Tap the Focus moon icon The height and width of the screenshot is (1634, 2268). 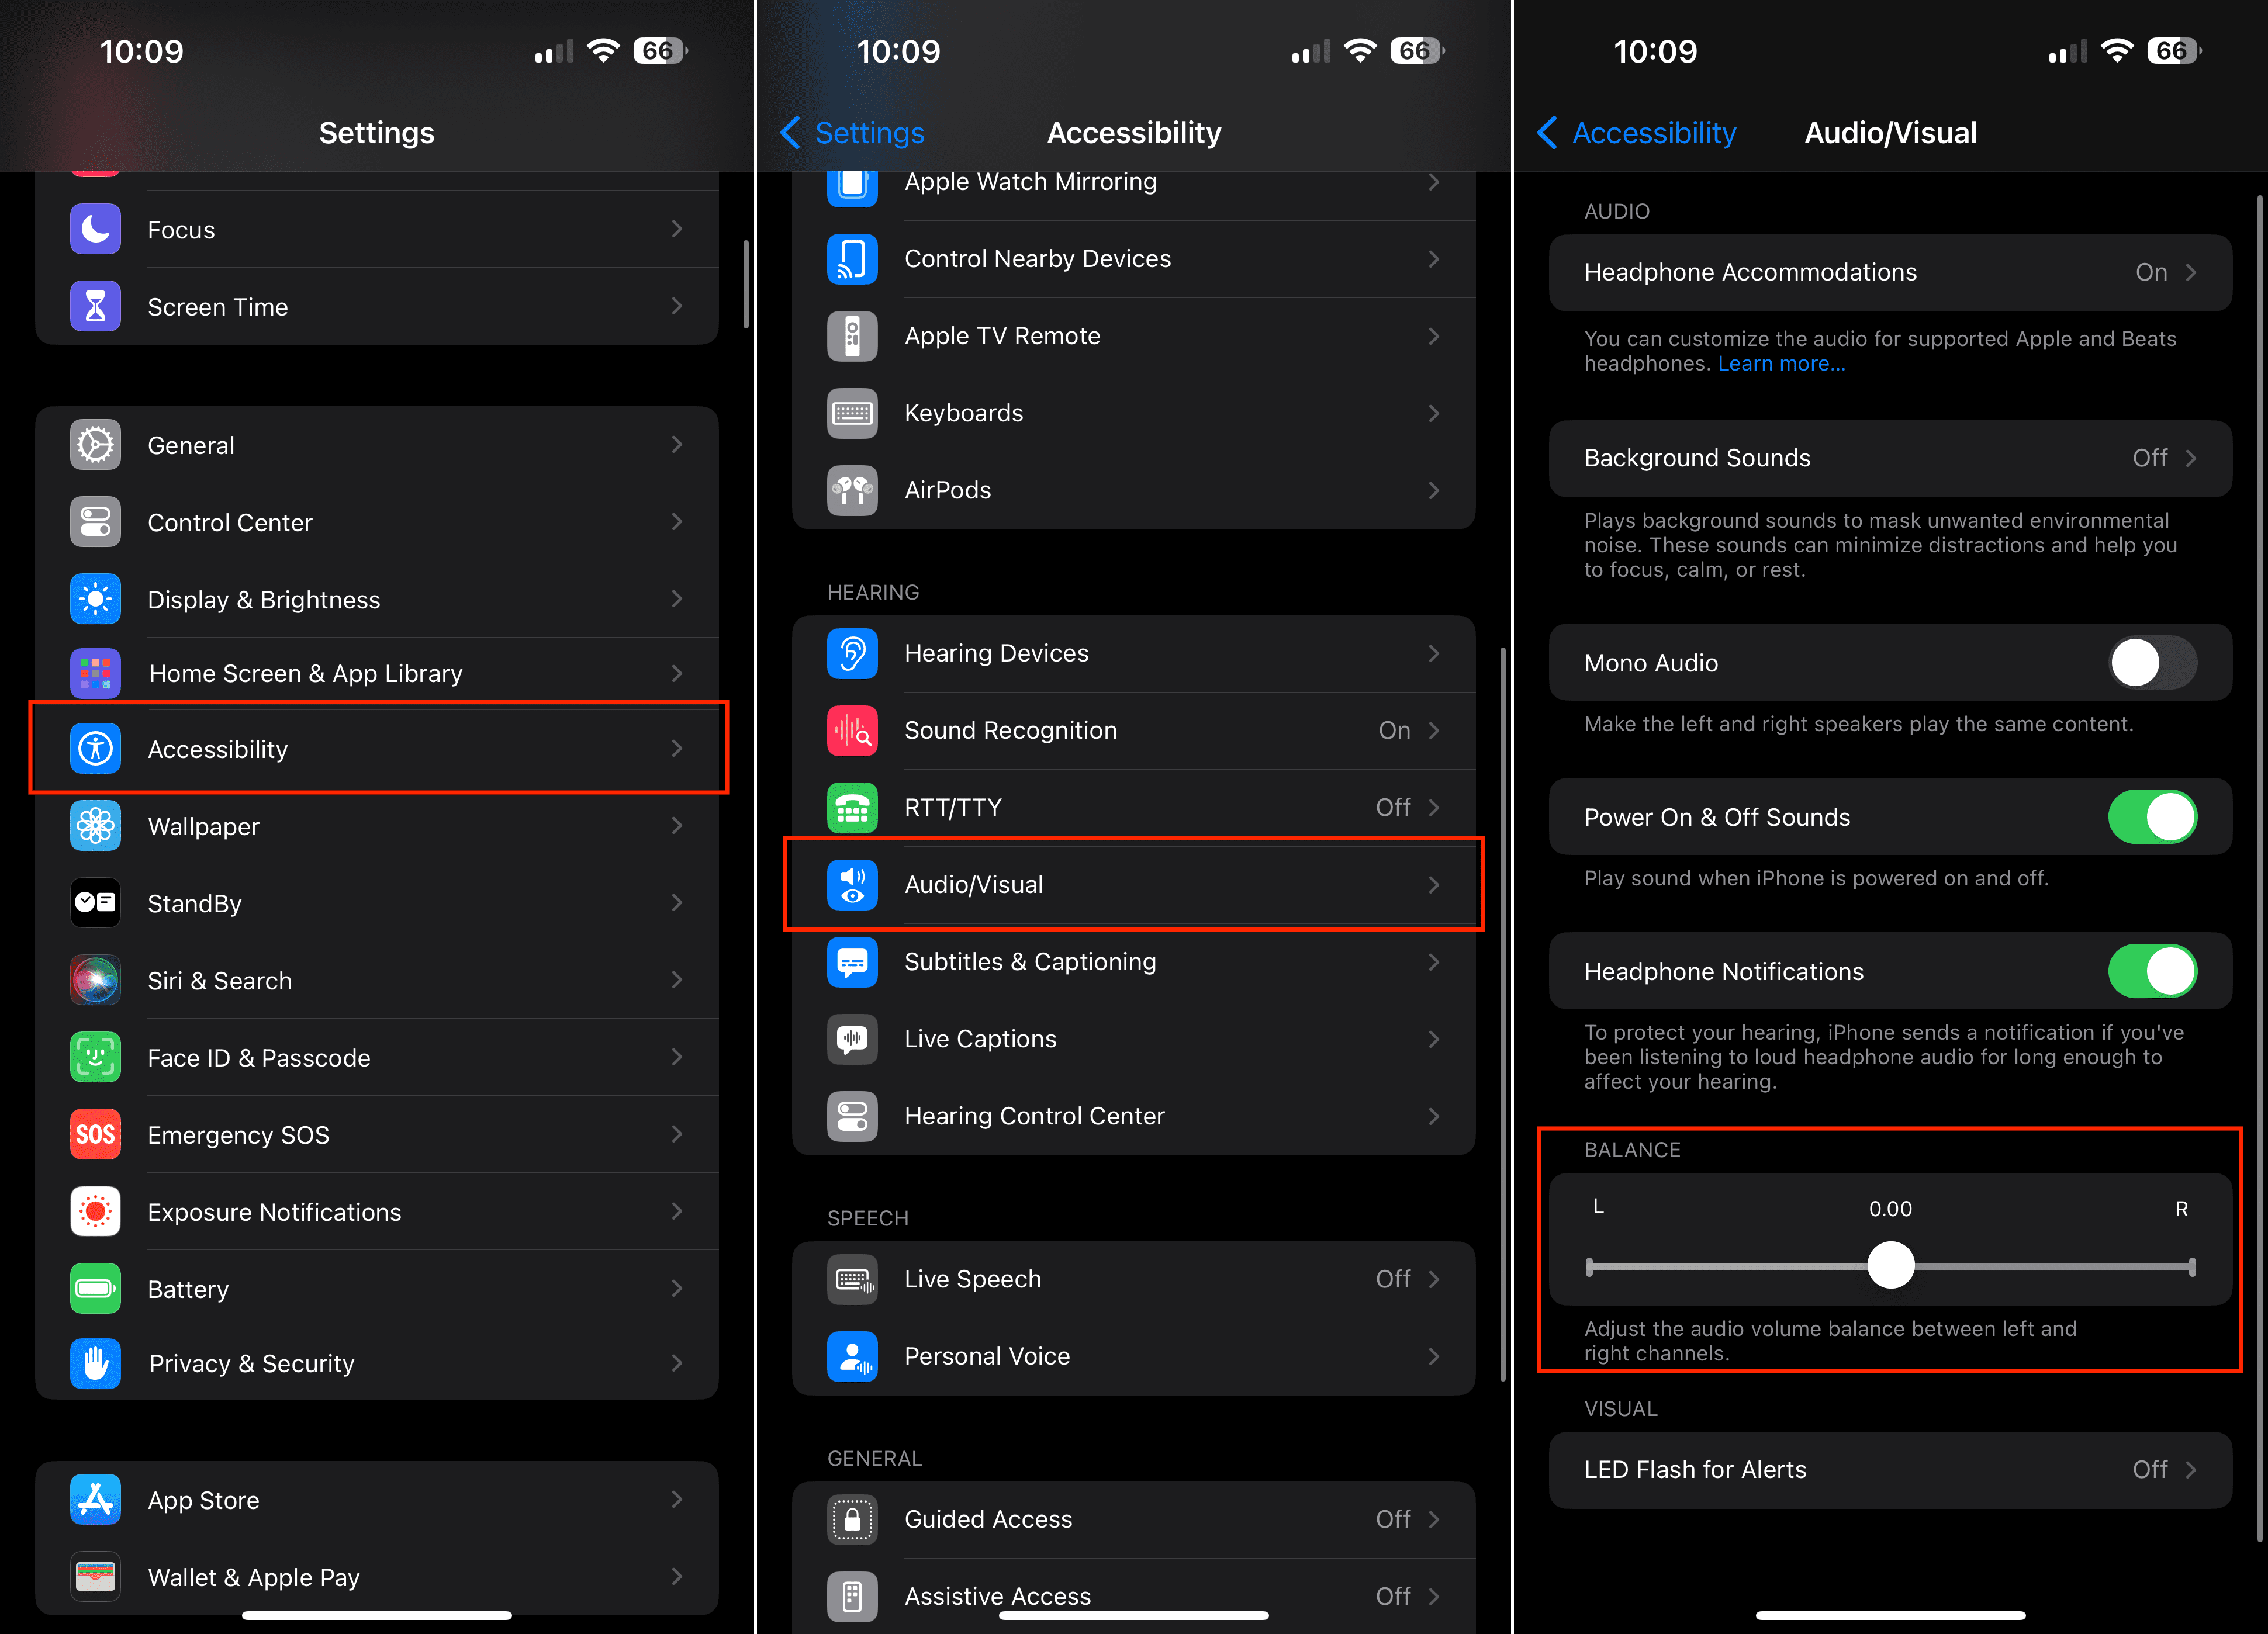point(95,229)
